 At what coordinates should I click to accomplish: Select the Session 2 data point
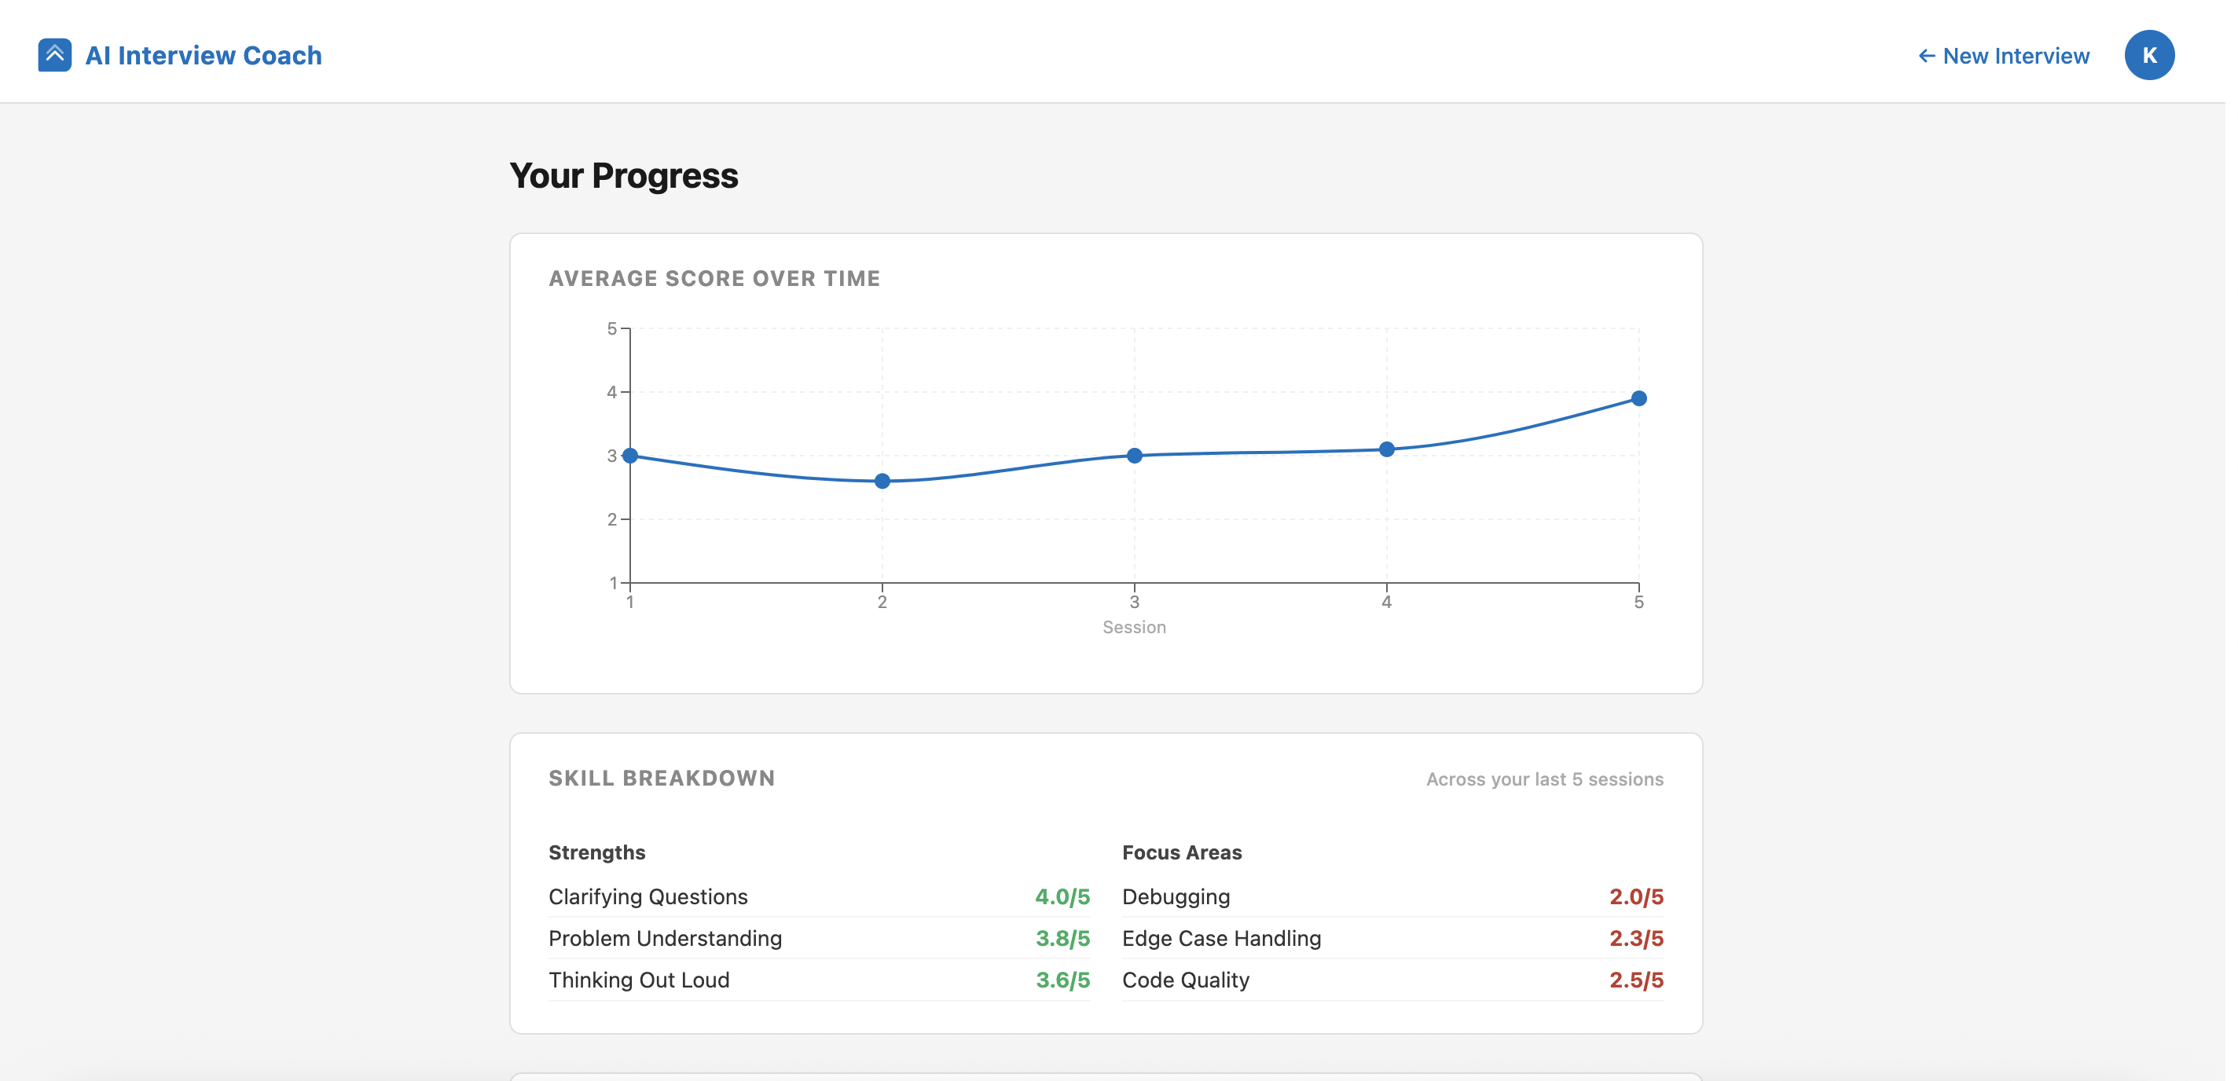[x=882, y=480]
